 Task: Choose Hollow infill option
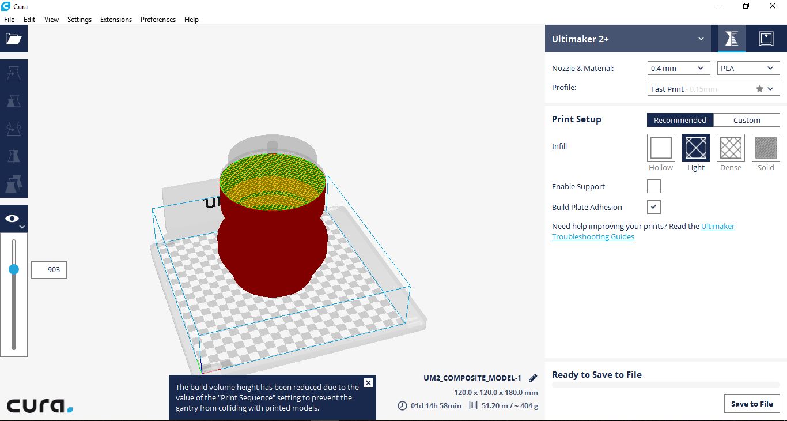pyautogui.click(x=661, y=148)
